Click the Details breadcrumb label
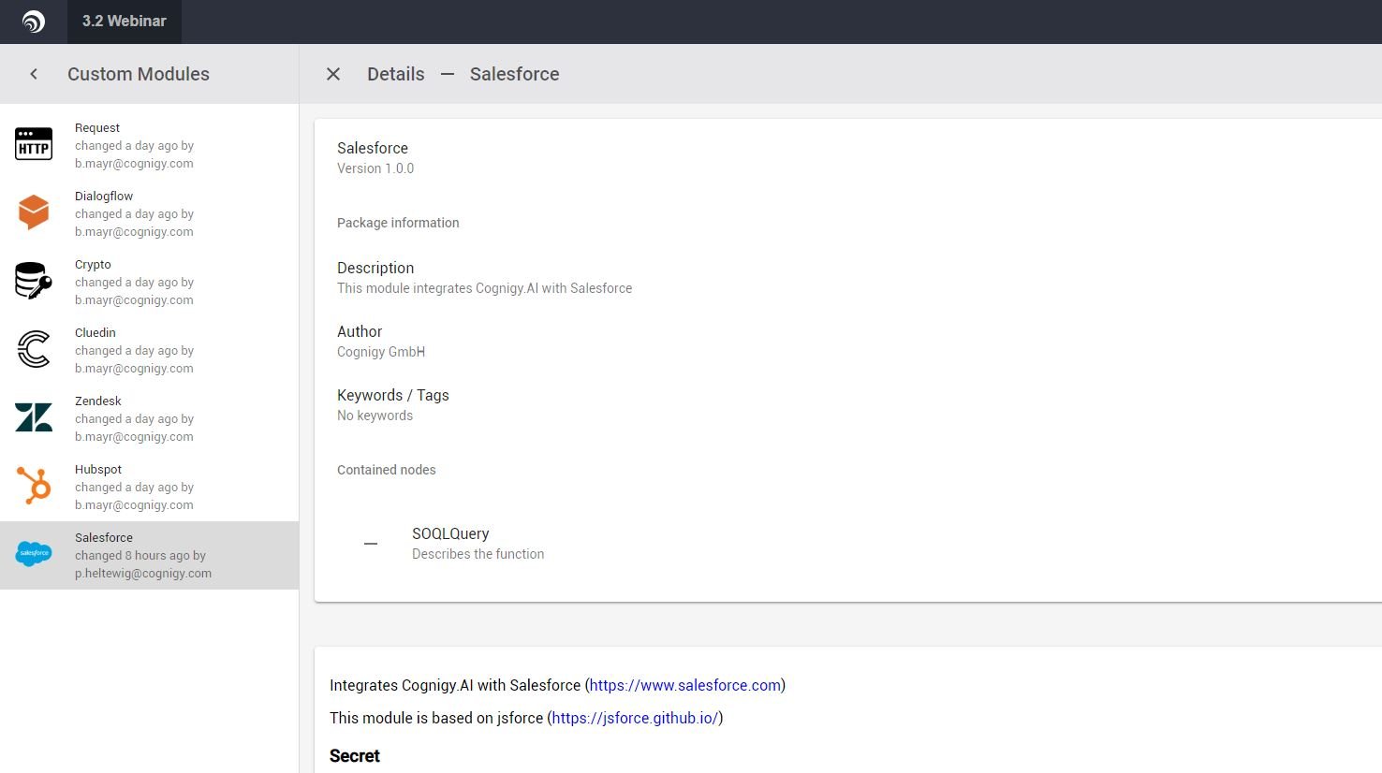The image size is (1382, 773). click(x=396, y=74)
